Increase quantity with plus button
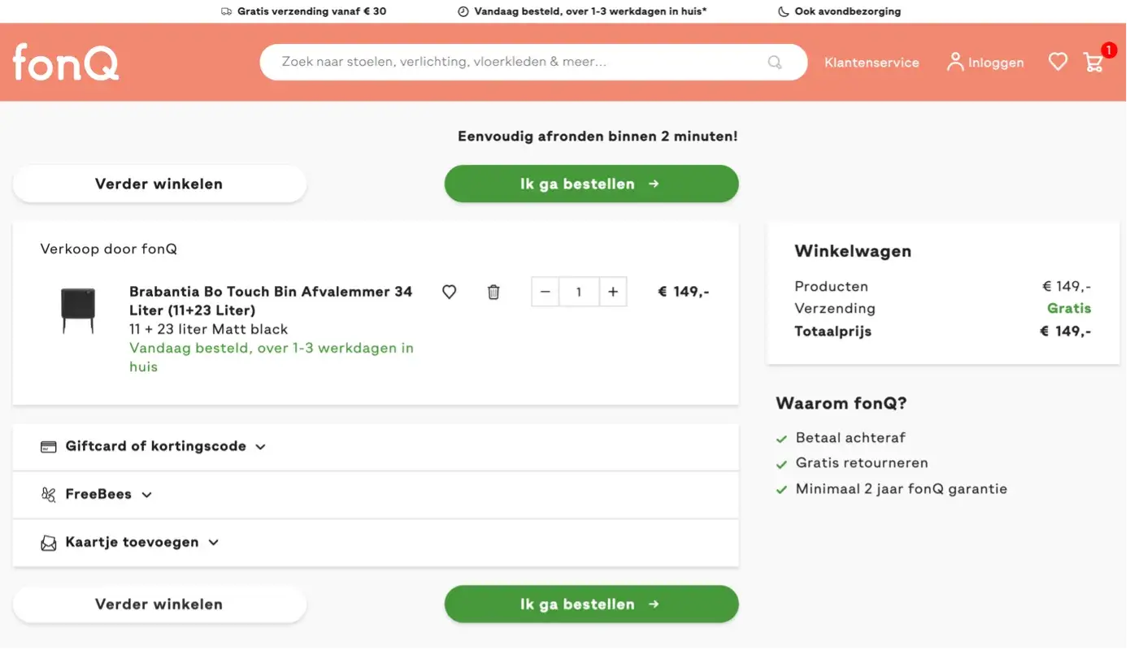This screenshot has width=1130, height=650. click(x=613, y=292)
